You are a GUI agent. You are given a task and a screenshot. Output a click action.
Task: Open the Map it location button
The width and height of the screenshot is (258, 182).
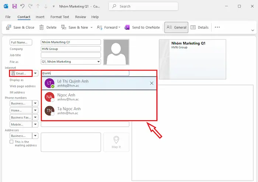point(116,142)
